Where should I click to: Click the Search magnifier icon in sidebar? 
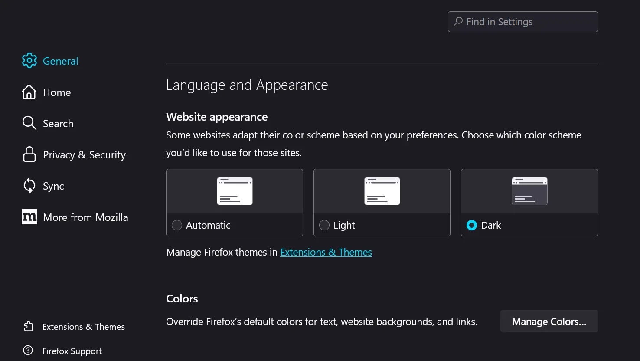(29, 123)
